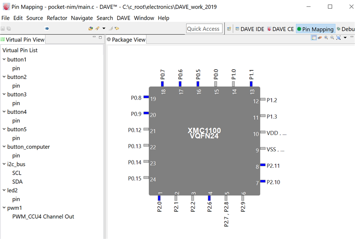Zoom in on the Package View
Screen dimensions: 355x239
(x=326, y=38)
